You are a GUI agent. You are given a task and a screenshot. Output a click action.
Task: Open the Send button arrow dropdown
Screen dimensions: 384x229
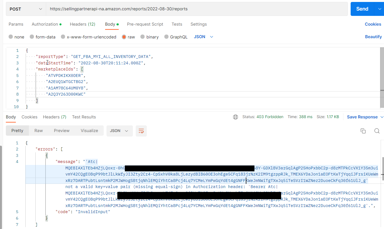point(380,9)
